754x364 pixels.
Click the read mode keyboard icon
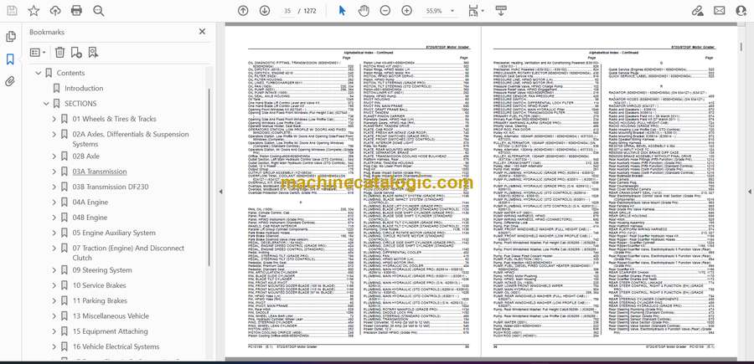click(501, 11)
